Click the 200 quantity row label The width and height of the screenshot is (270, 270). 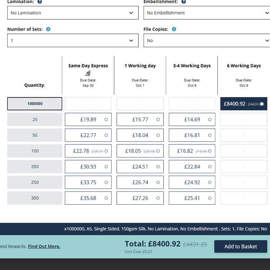(35, 166)
